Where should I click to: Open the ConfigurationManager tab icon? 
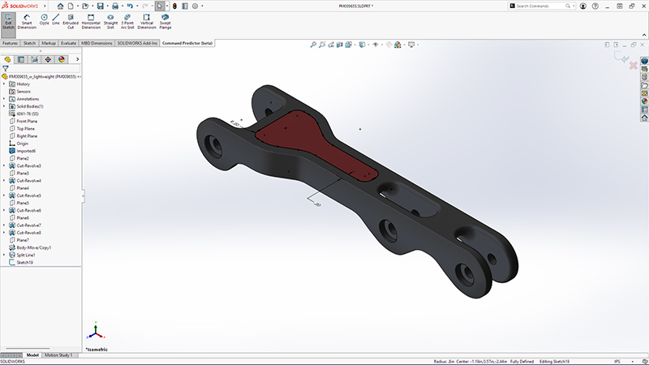click(x=34, y=59)
